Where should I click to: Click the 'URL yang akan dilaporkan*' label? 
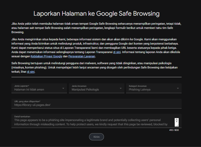[27, 101]
